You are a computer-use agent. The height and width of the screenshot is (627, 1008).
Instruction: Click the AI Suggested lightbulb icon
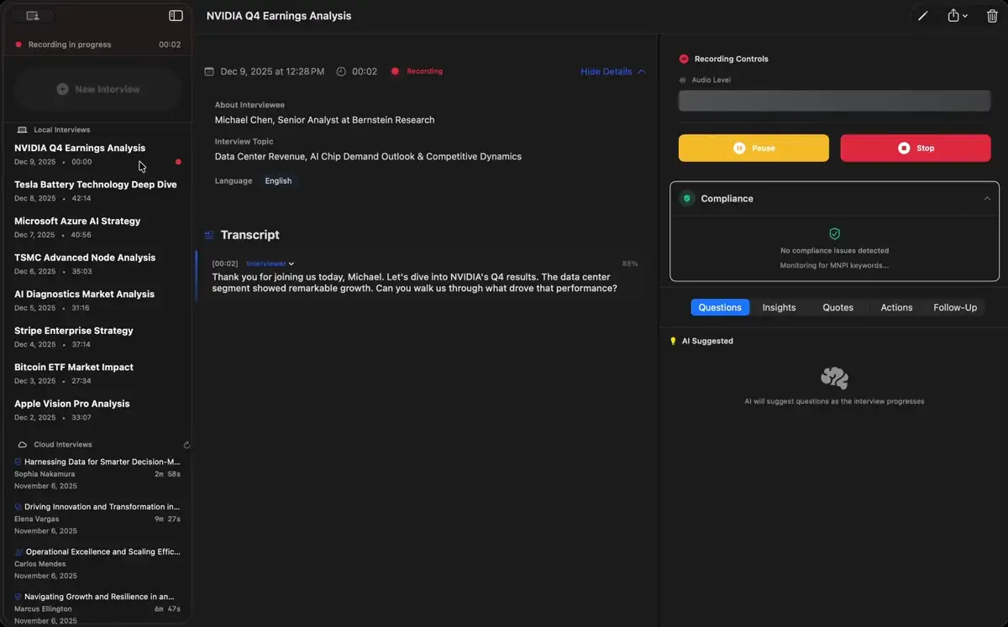click(x=673, y=342)
